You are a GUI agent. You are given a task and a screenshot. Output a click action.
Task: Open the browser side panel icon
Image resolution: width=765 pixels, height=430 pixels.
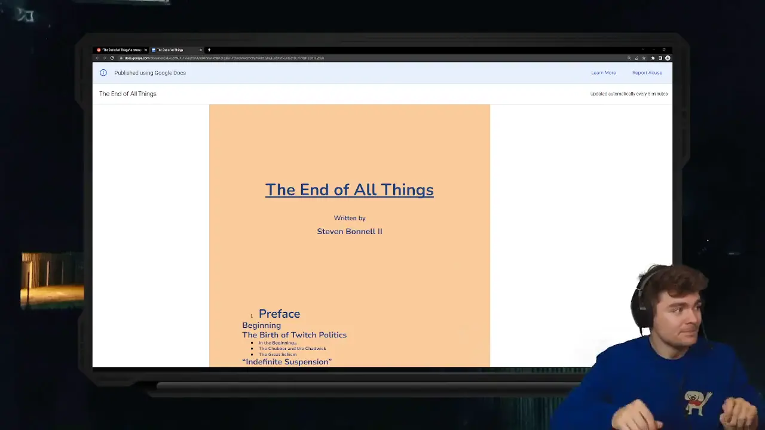(660, 58)
